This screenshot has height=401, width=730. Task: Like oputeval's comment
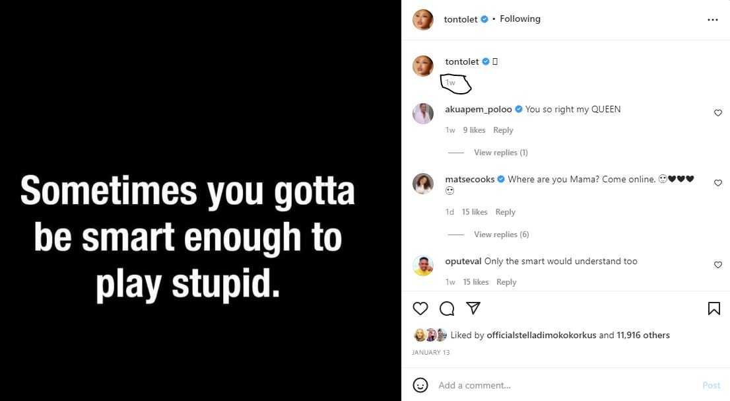(x=718, y=265)
